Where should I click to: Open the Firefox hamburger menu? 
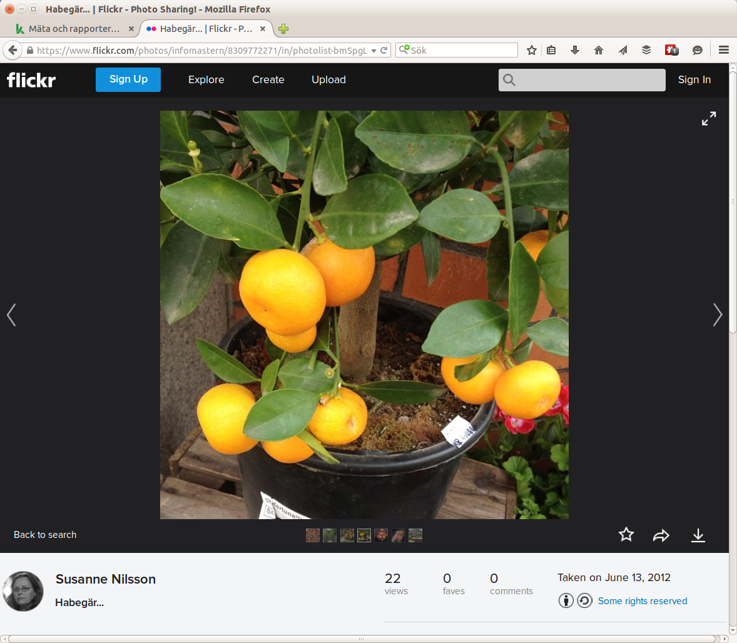click(723, 50)
